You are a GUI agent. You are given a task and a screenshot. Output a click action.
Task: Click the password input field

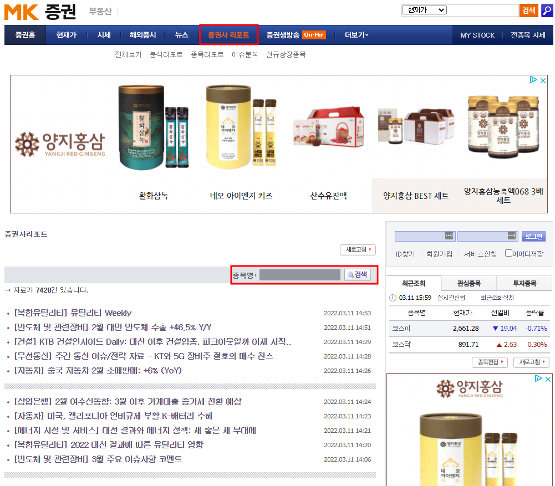[x=487, y=236]
